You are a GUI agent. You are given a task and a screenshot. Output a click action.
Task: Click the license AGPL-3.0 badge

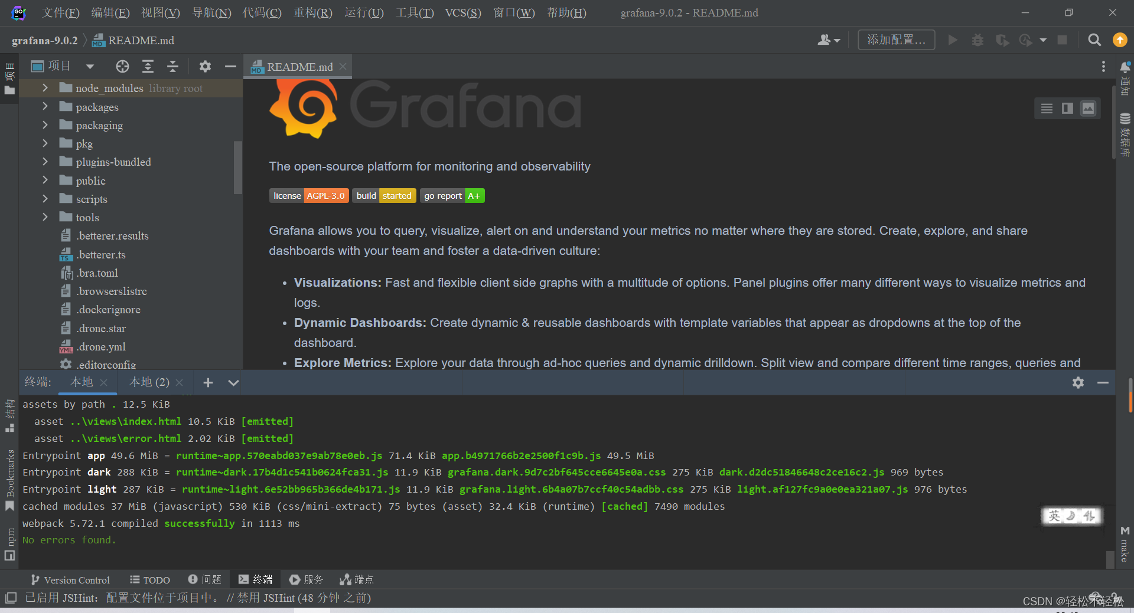309,196
